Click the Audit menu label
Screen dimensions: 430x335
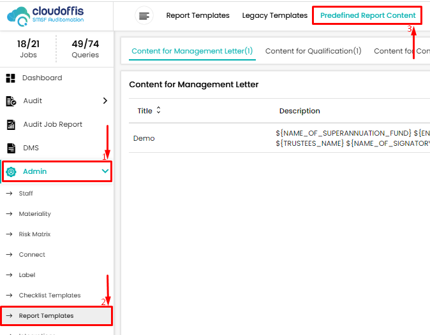click(x=33, y=101)
